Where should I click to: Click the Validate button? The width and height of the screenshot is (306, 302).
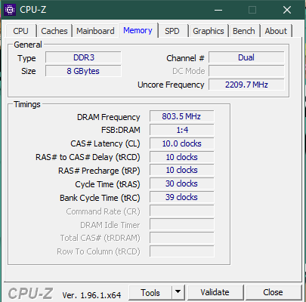click(x=215, y=292)
